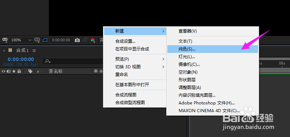This screenshot has height=137, width=290.
Task: Expand the 预览(P) submenu arrow
Action: [x=163, y=59]
